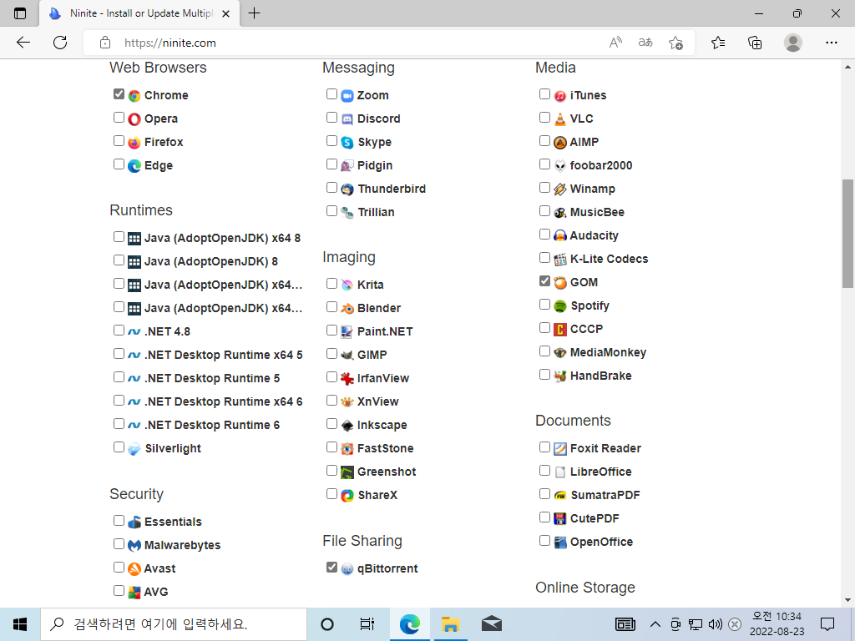Click the Blender app icon
This screenshot has width=855, height=641.
[347, 309]
